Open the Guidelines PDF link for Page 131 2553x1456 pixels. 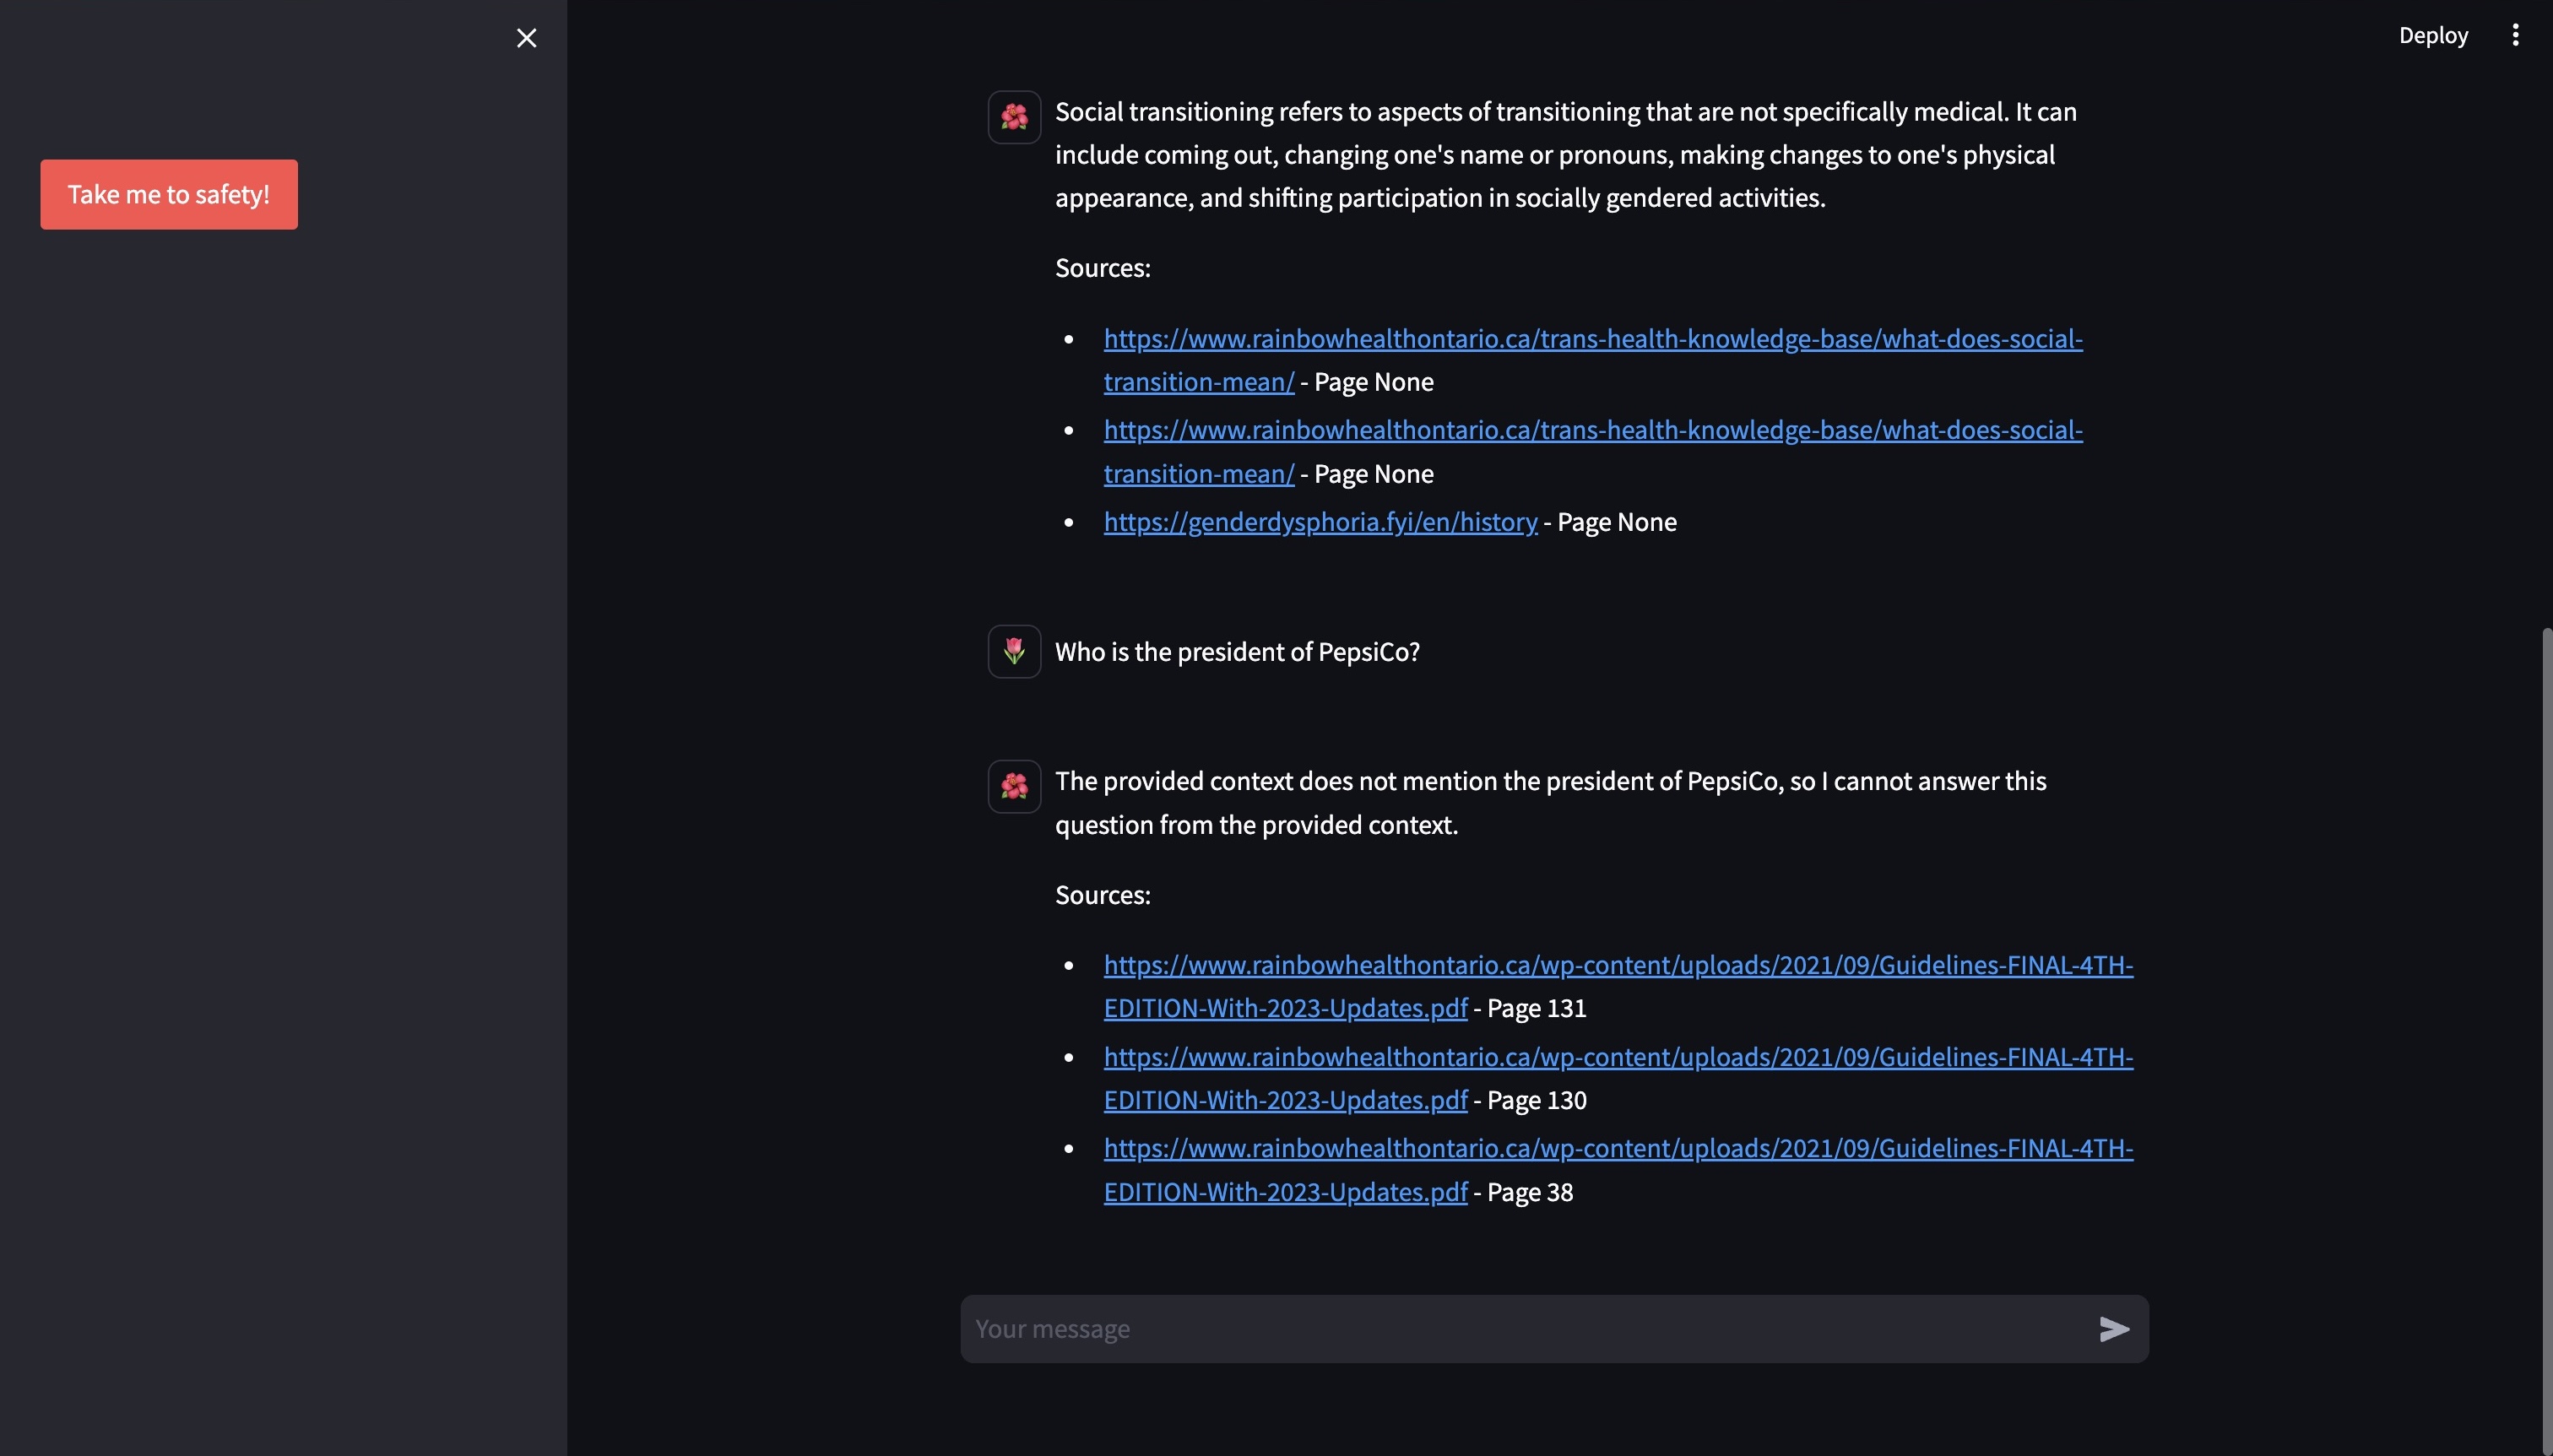point(1617,965)
